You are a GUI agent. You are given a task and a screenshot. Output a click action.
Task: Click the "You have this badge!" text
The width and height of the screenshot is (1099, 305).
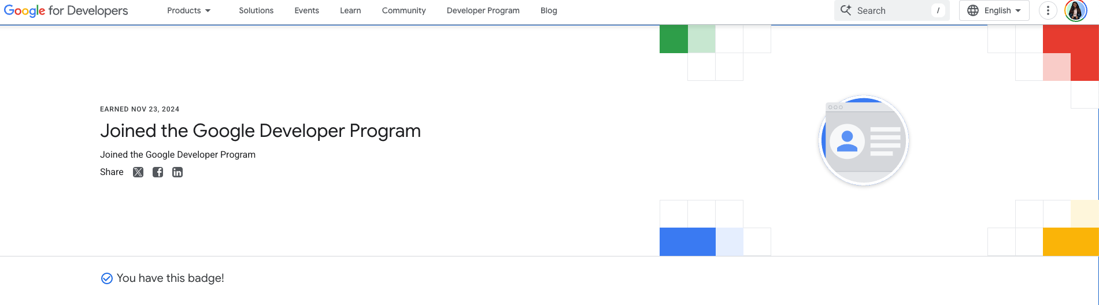click(x=171, y=278)
